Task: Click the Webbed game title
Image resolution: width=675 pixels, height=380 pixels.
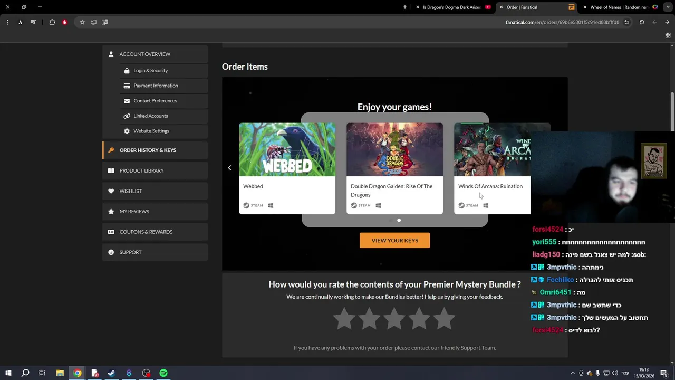Action: [x=253, y=186]
